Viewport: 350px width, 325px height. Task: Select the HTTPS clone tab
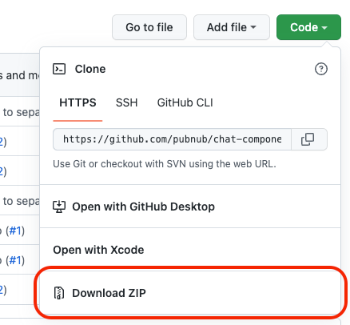coord(78,102)
